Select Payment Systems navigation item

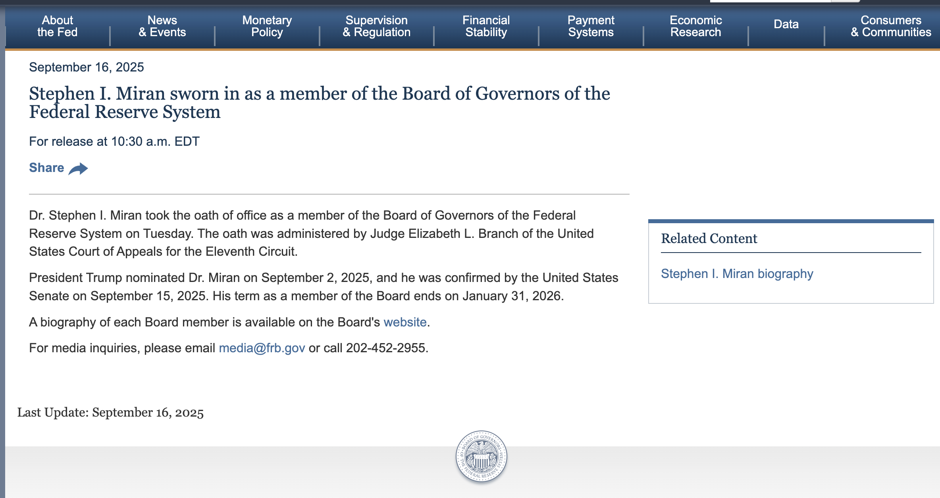(x=591, y=26)
